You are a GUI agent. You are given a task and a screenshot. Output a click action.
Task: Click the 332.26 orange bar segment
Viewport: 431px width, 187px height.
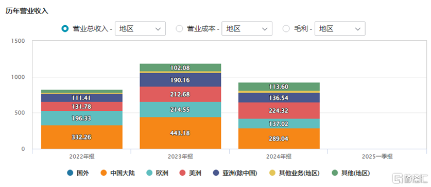(82, 137)
